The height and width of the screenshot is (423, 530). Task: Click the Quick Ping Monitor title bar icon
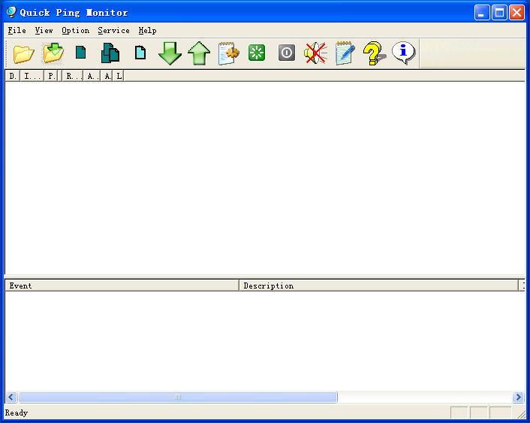point(11,12)
